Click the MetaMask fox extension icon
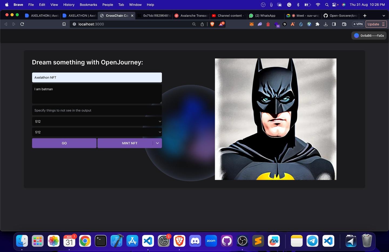389x252 pixels. coord(251,24)
